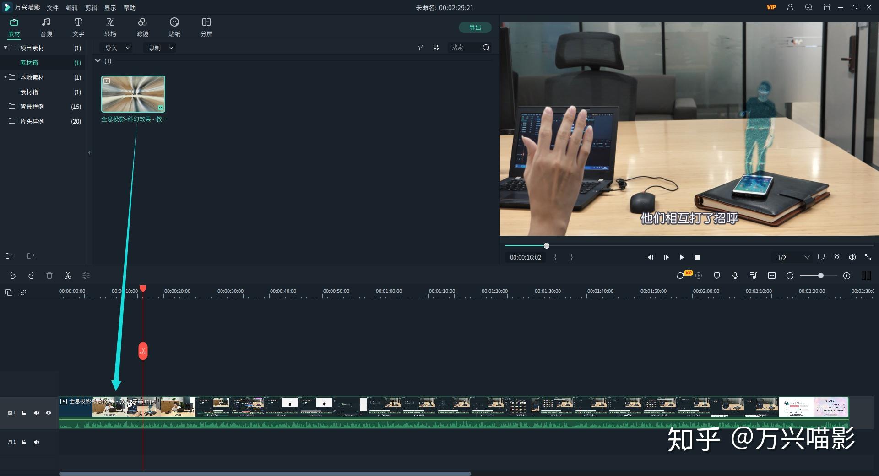The height and width of the screenshot is (476, 879).
Task: Click the redo icon
Action: coord(31,276)
